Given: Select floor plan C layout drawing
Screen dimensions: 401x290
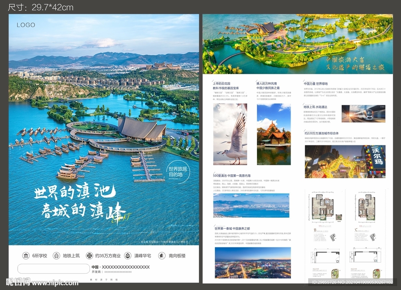Looking at the screenshot, I should coord(366,207).
